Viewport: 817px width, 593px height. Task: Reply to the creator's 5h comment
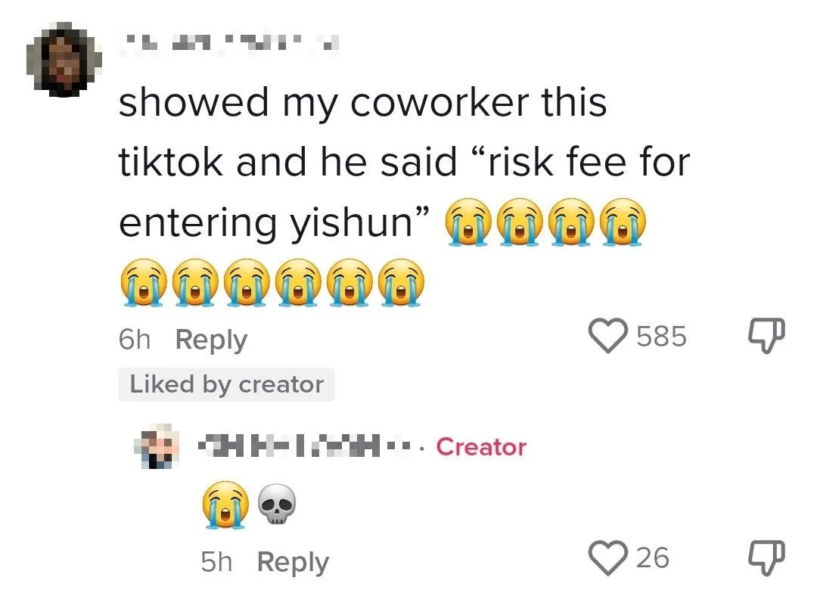point(293,562)
